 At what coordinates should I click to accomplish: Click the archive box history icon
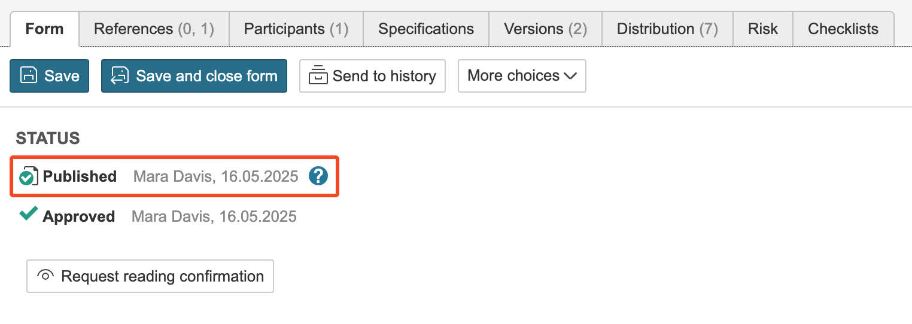[318, 76]
